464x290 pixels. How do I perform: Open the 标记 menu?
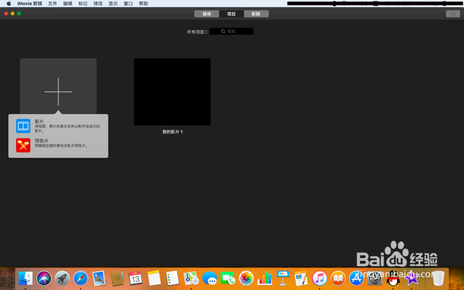[83, 4]
